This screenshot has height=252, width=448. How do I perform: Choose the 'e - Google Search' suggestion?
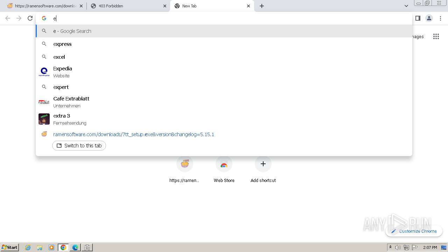point(224,31)
